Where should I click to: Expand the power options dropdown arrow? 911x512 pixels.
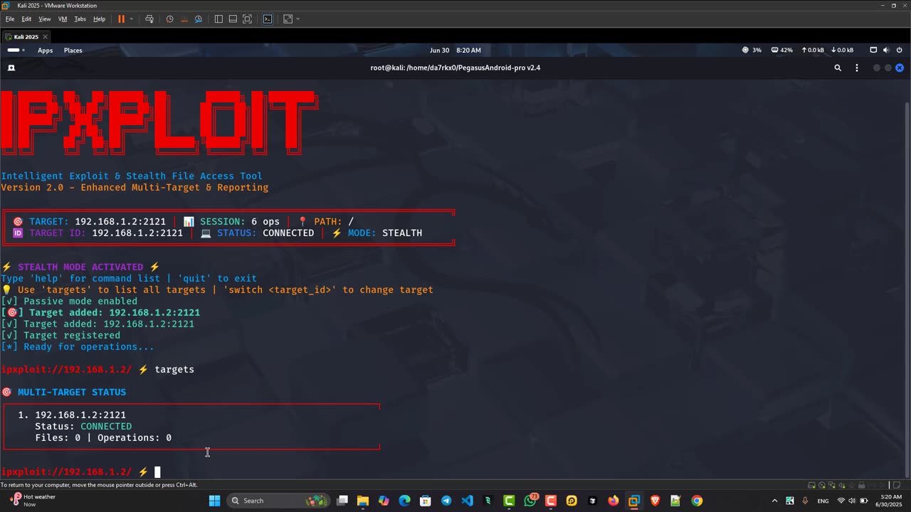tap(132, 19)
